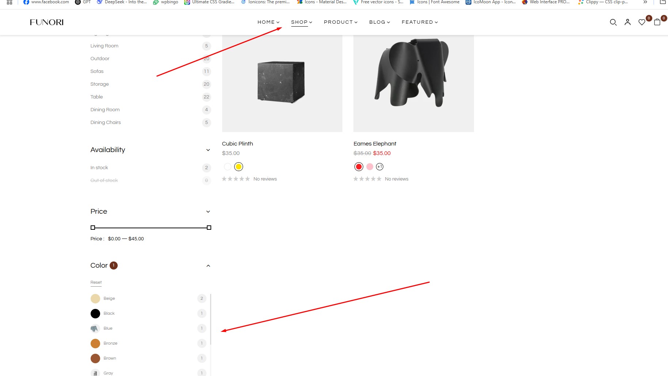Open the Clippy CSS clip-path bookmark
The width and height of the screenshot is (668, 376).
pyautogui.click(x=603, y=2)
